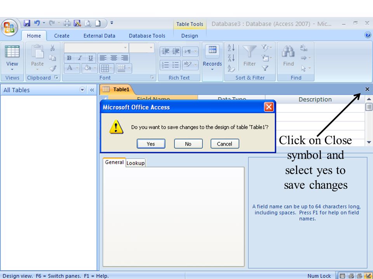Switch to the External Data tab
Screen dimensions: 373x279
(x=99, y=36)
